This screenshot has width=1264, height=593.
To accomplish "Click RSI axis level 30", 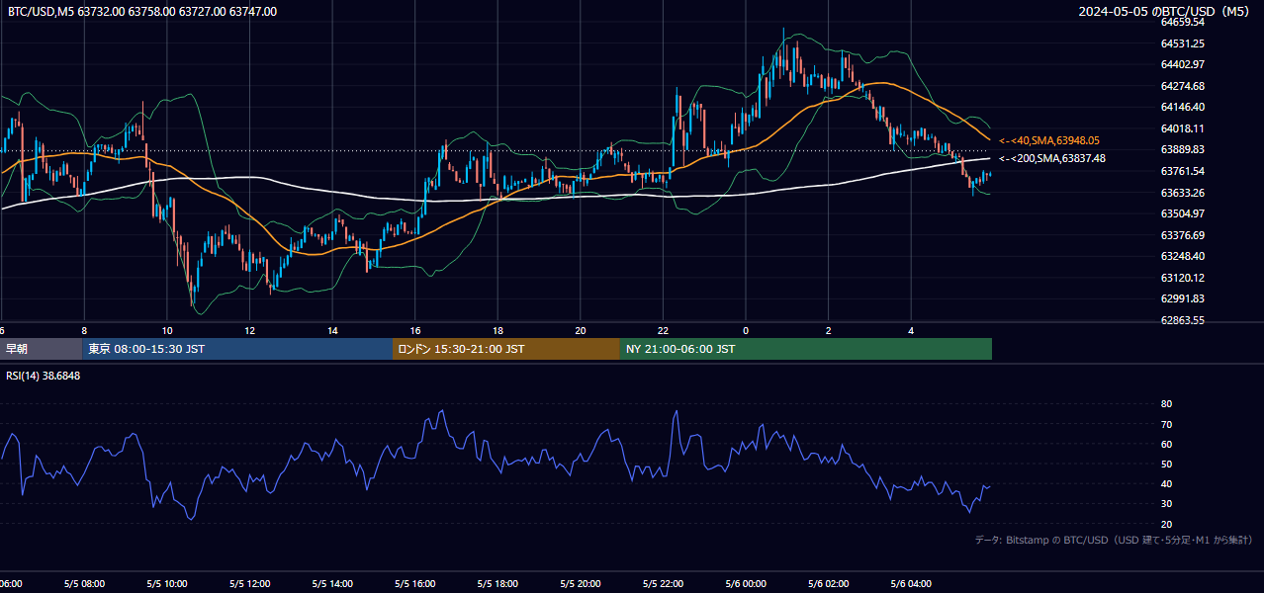I will click(x=1166, y=504).
